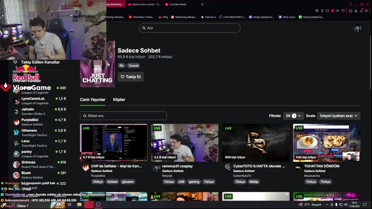
Task: Click the gündem tag under PurpleBixi stream
Action: pyautogui.click(x=128, y=182)
